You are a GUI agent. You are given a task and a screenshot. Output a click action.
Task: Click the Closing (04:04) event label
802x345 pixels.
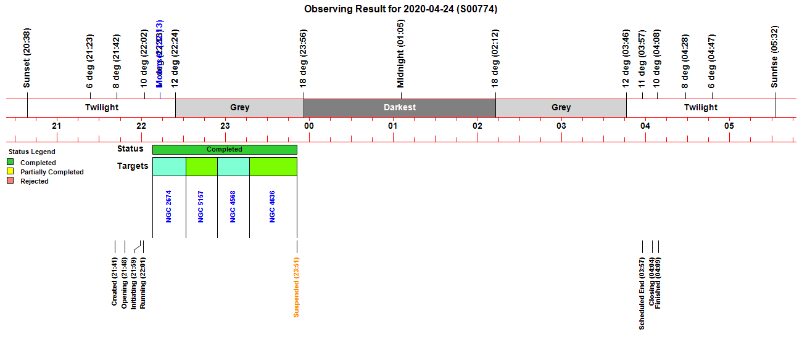[x=651, y=283]
